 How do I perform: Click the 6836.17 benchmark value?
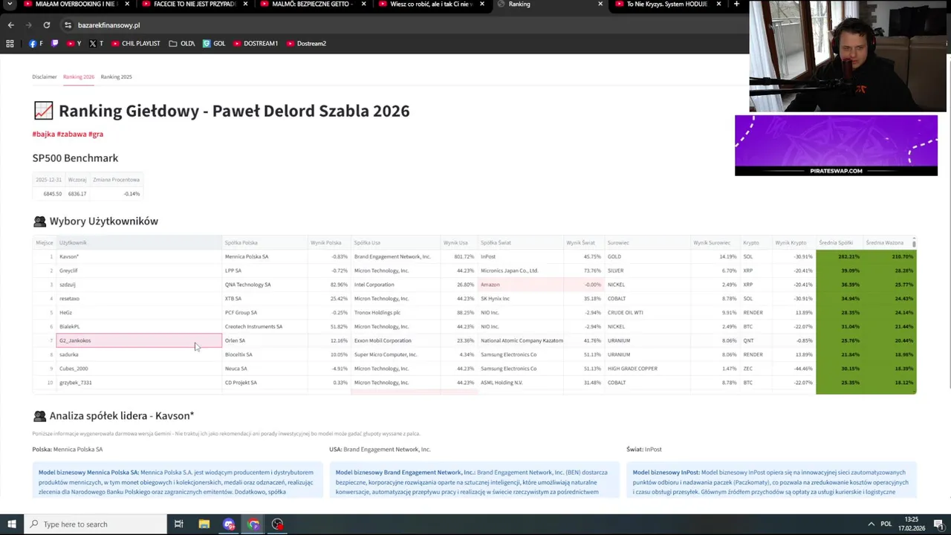coord(77,194)
